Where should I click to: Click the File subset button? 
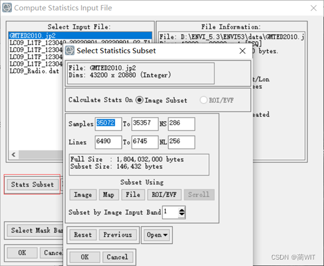point(133,195)
